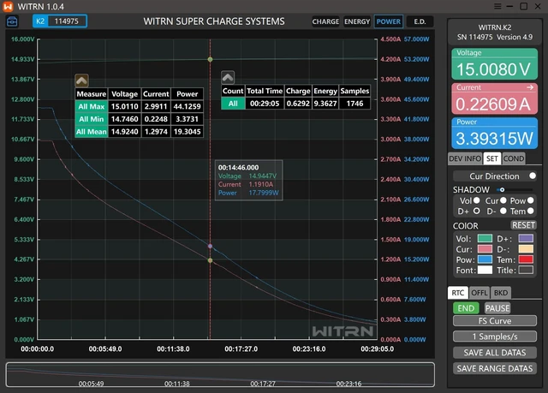Click the RESET color button
The height and width of the screenshot is (393, 548).
click(x=523, y=225)
